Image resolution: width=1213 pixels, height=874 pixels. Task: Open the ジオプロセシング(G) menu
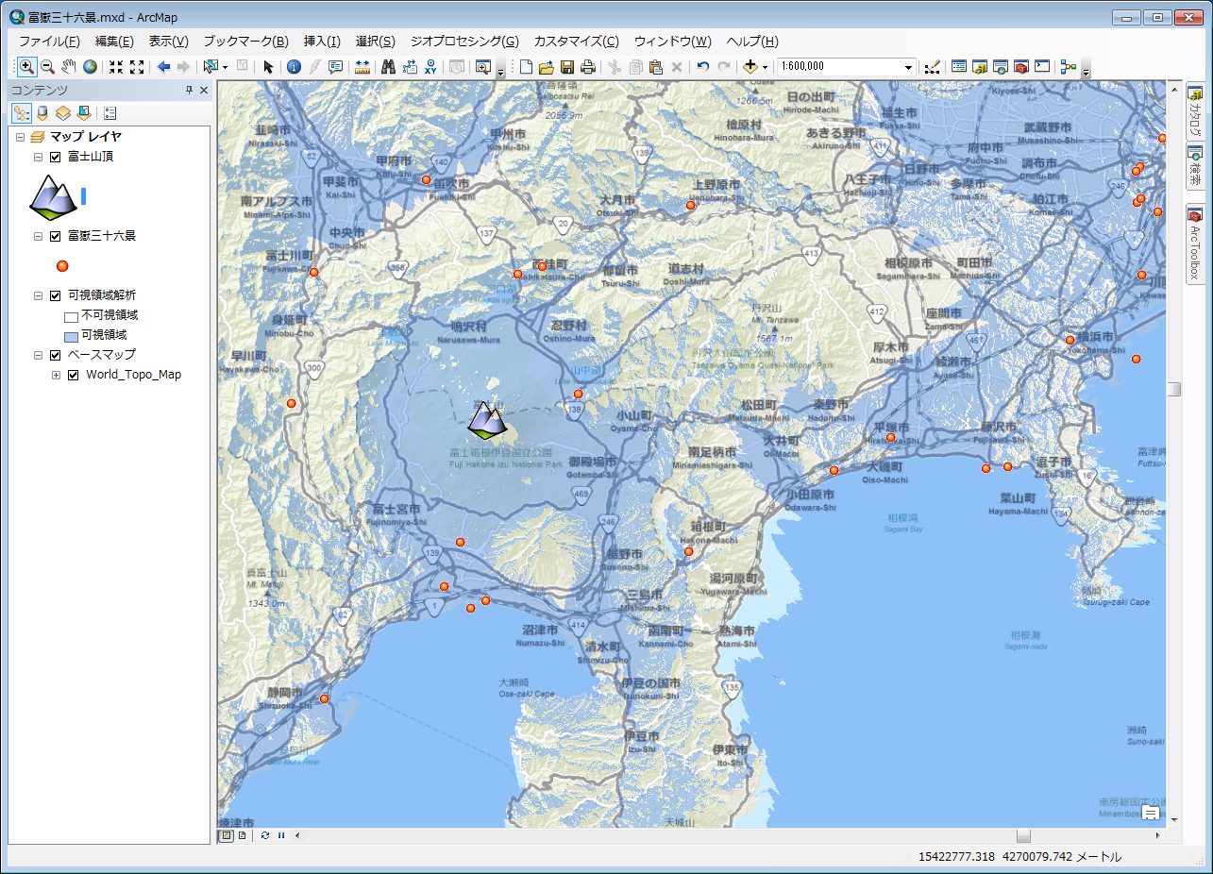click(463, 42)
